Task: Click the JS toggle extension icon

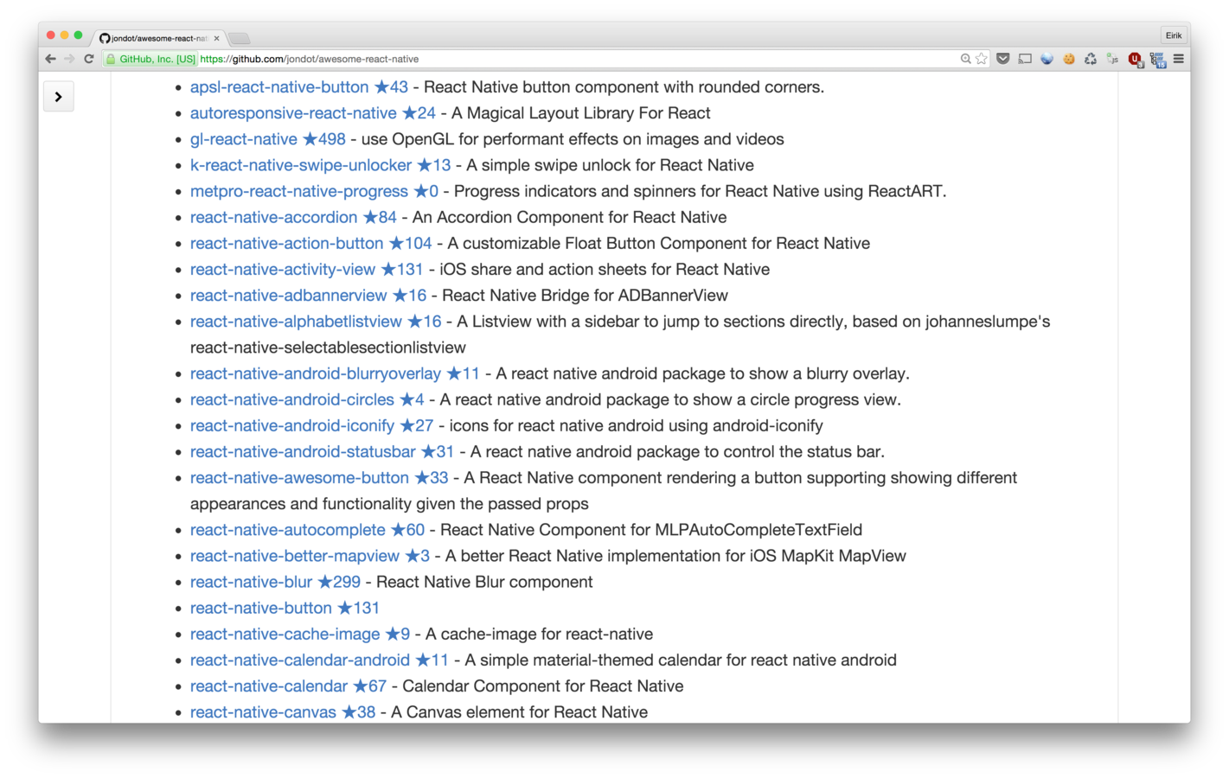Action: (x=1112, y=59)
